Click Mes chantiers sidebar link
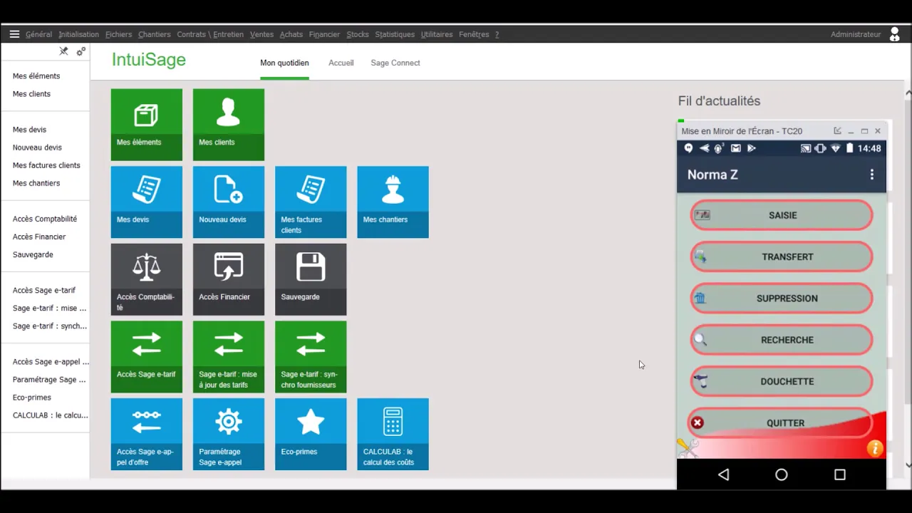Screen dimensions: 912x513 point(36,183)
